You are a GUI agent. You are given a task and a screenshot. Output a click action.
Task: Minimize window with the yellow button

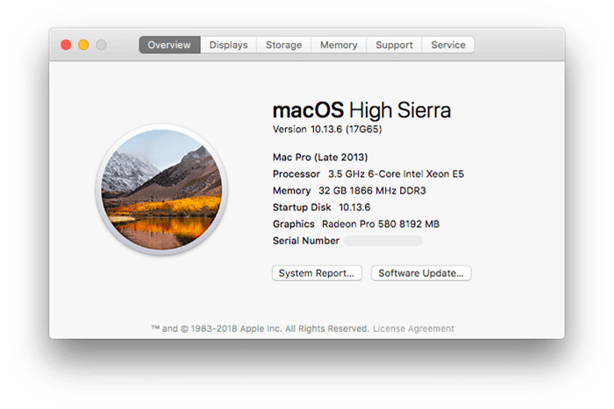click(x=83, y=45)
